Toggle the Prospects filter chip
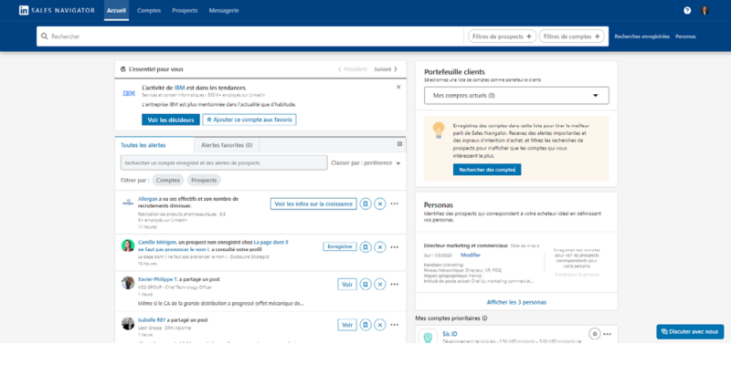 (204, 180)
